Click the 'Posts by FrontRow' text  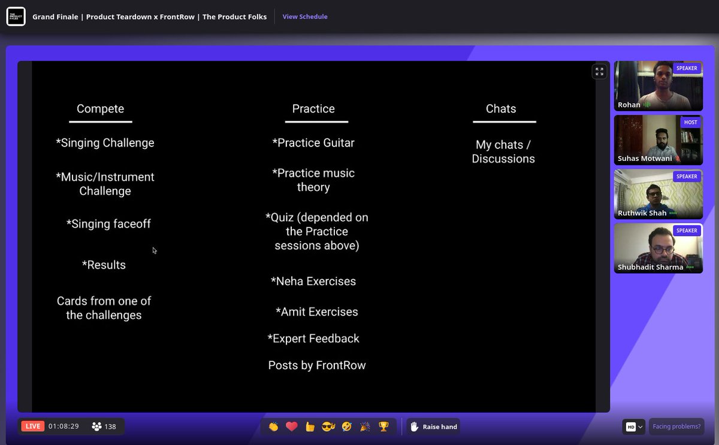pyautogui.click(x=317, y=365)
